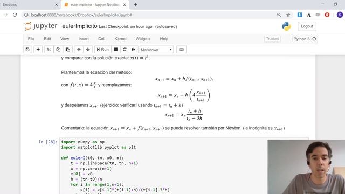This screenshot has height=194, width=345.
Task: Run the current cell
Action: pyautogui.click(x=102, y=50)
